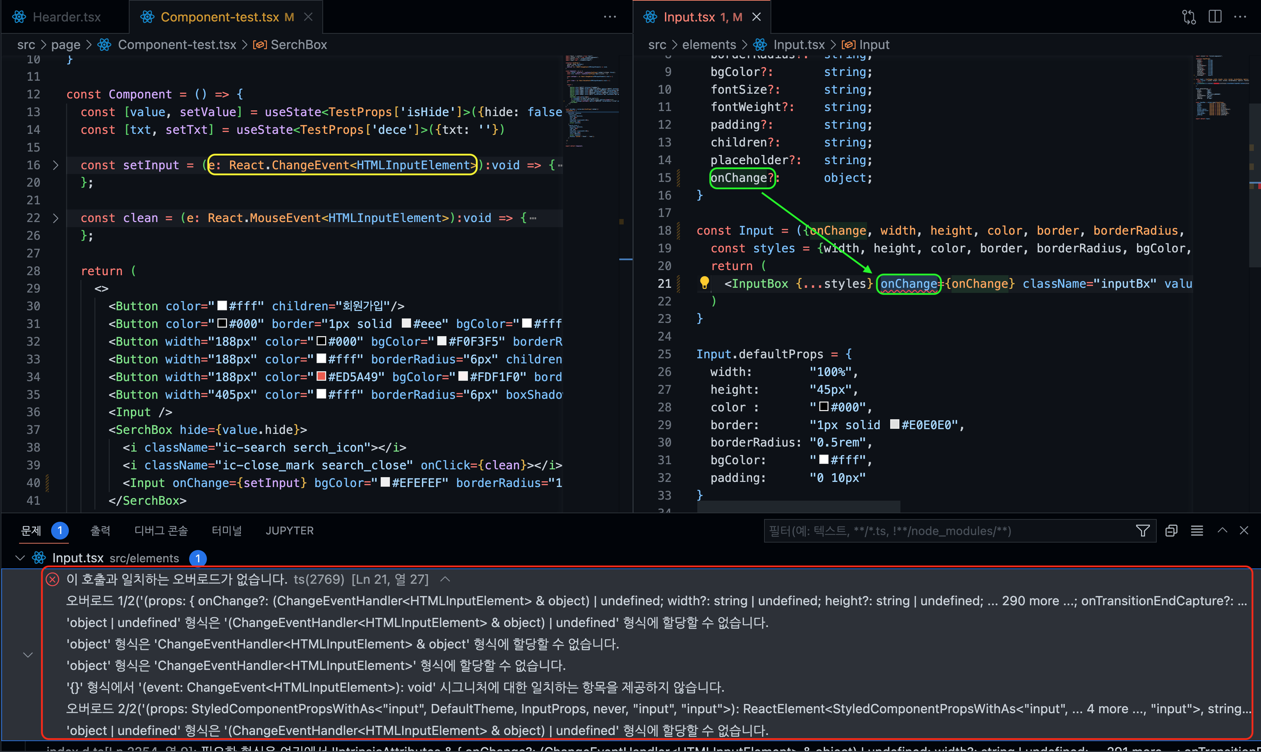Click the collapse all icon in problems panel
Image resolution: width=1261 pixels, height=752 pixels.
[1171, 531]
